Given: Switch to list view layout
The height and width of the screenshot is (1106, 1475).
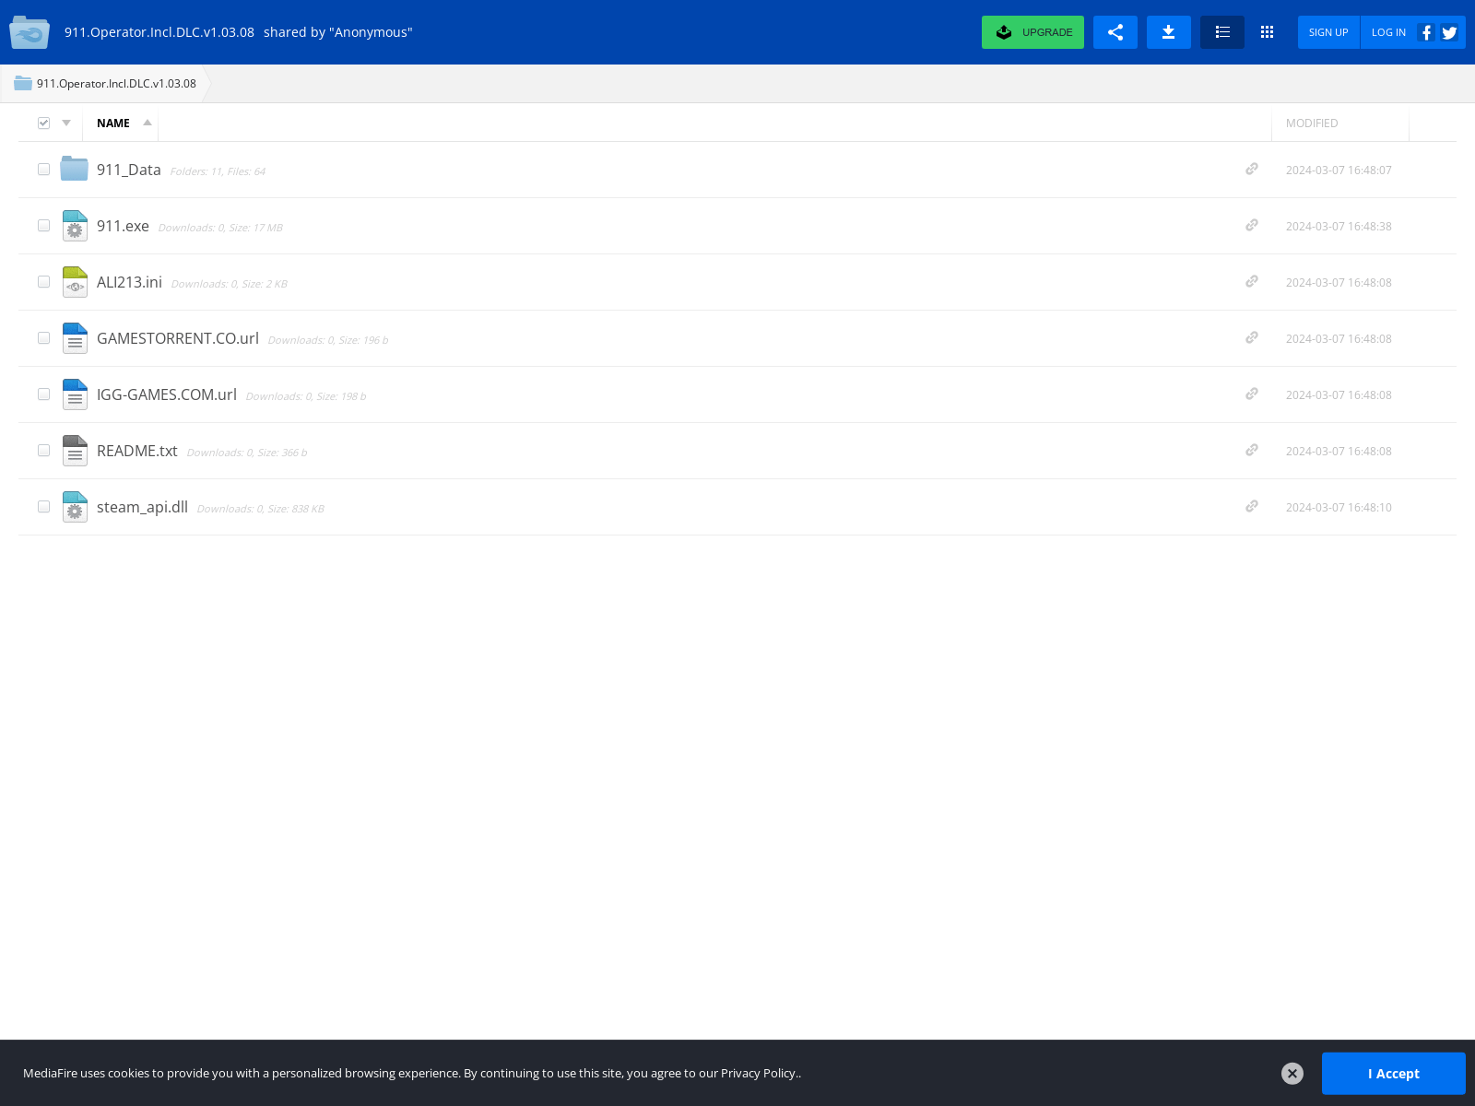Looking at the screenshot, I should tap(1222, 32).
